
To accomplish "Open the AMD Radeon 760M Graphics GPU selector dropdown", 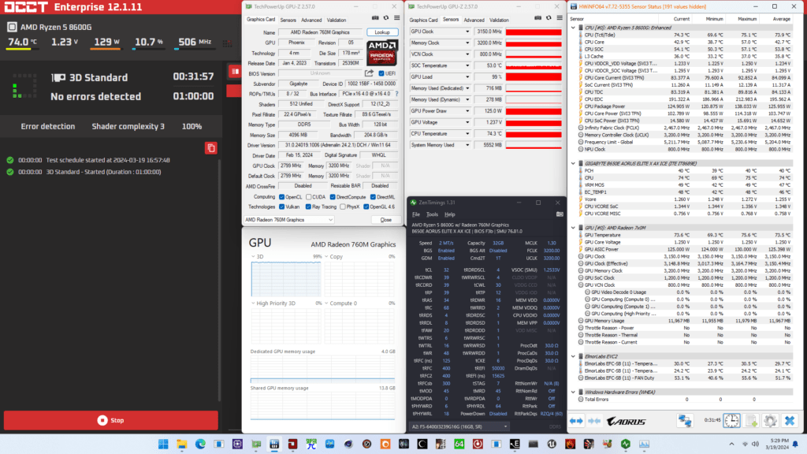I will pos(288,220).
